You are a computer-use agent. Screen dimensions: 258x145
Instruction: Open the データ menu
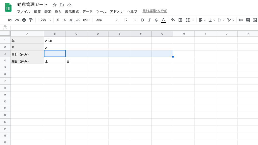87,12
